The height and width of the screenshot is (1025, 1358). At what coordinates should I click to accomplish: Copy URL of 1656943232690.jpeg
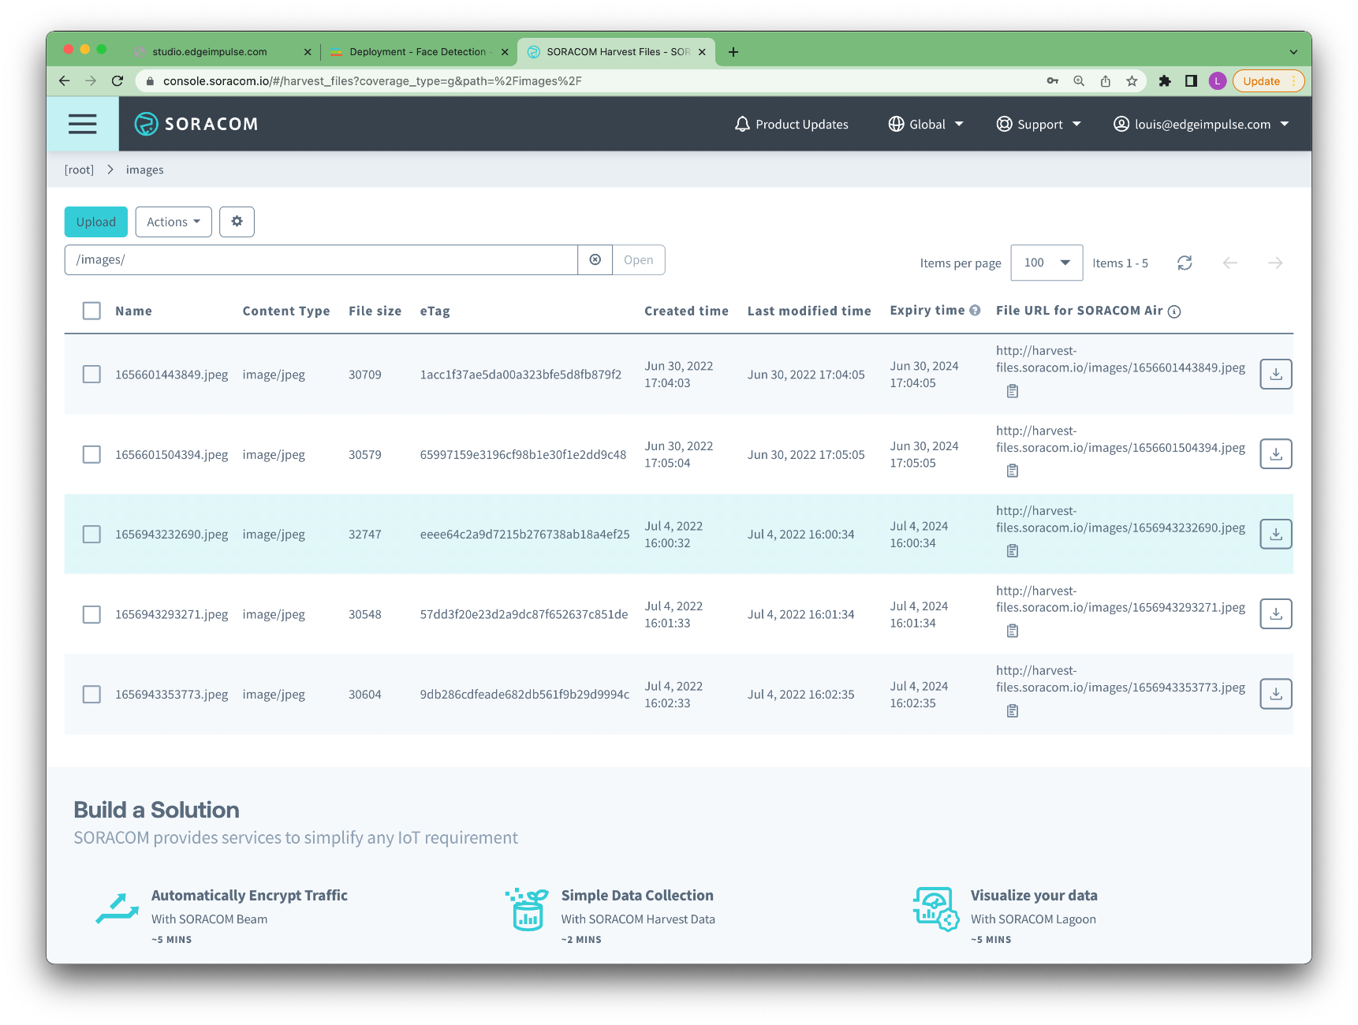1013,550
